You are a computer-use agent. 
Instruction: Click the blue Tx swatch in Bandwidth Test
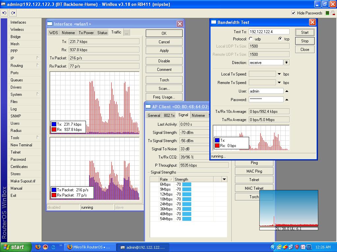pyautogui.click(x=217, y=140)
